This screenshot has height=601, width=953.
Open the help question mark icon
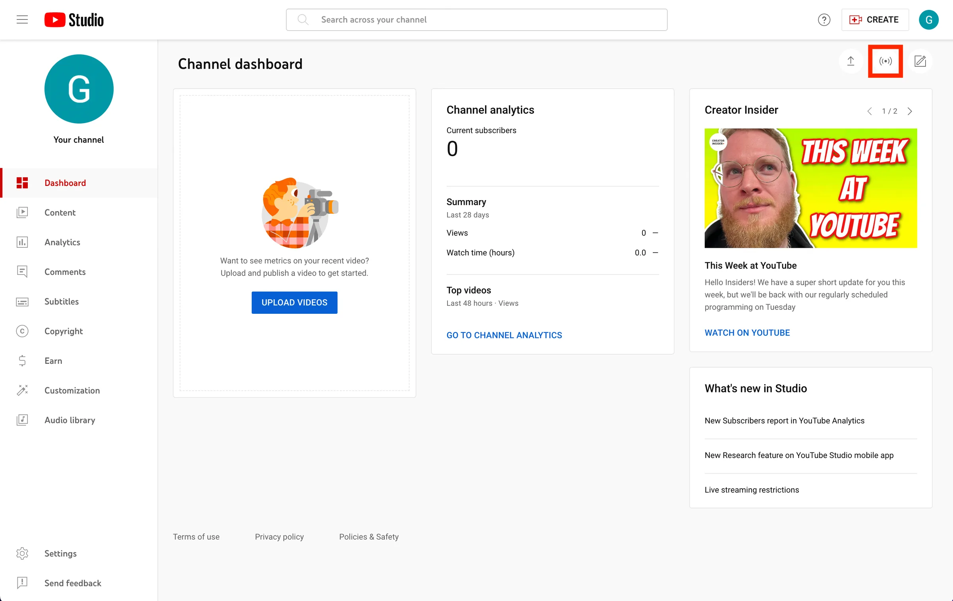pos(824,19)
